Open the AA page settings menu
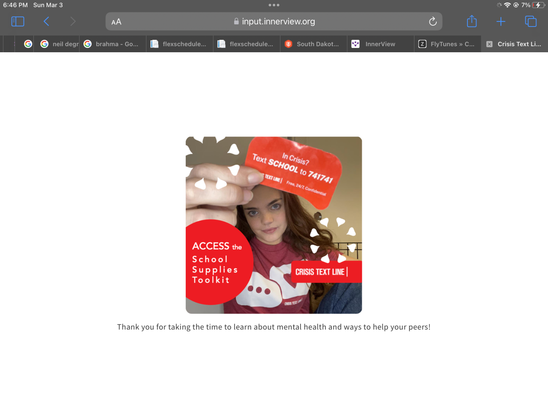This screenshot has width=548, height=411. pos(116,22)
